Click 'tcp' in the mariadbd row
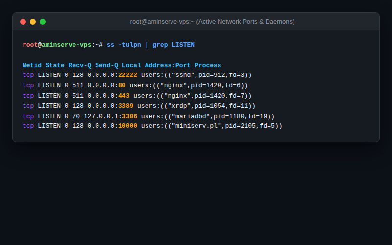 pos(28,116)
